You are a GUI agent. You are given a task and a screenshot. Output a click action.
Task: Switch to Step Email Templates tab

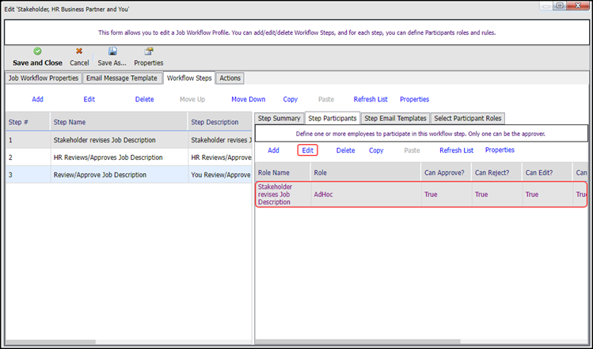coord(396,118)
